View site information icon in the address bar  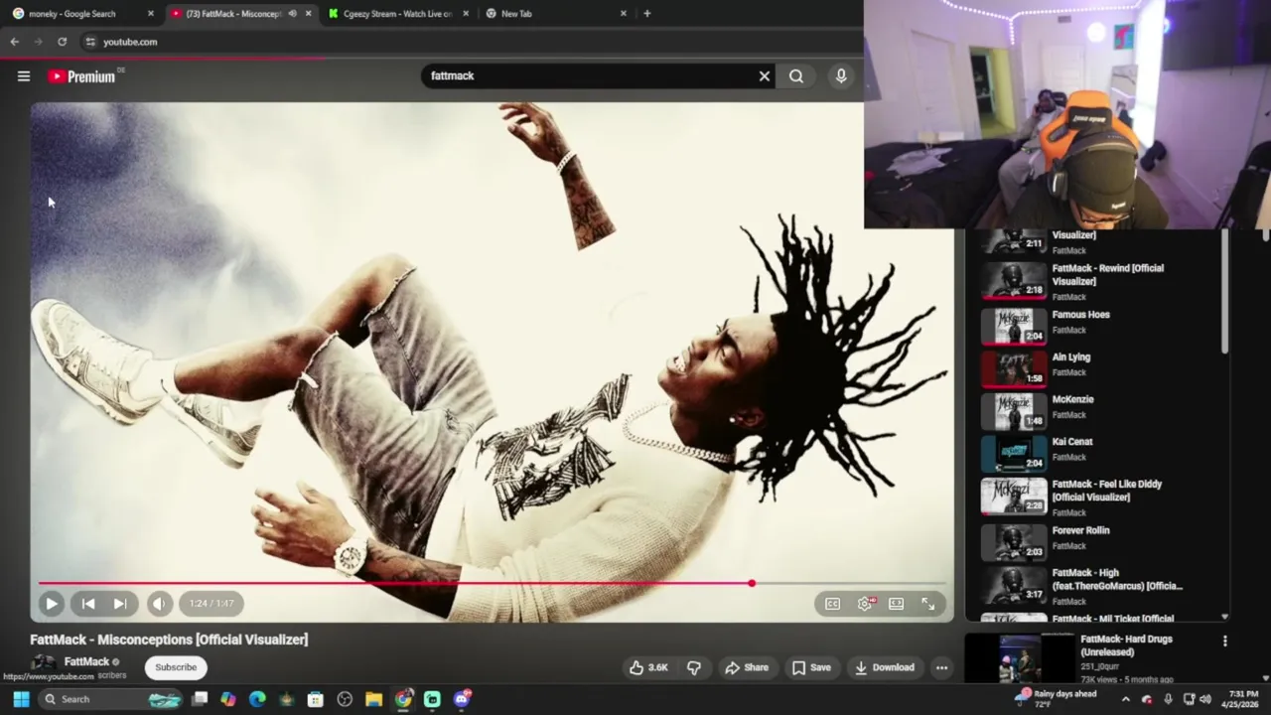tap(90, 42)
